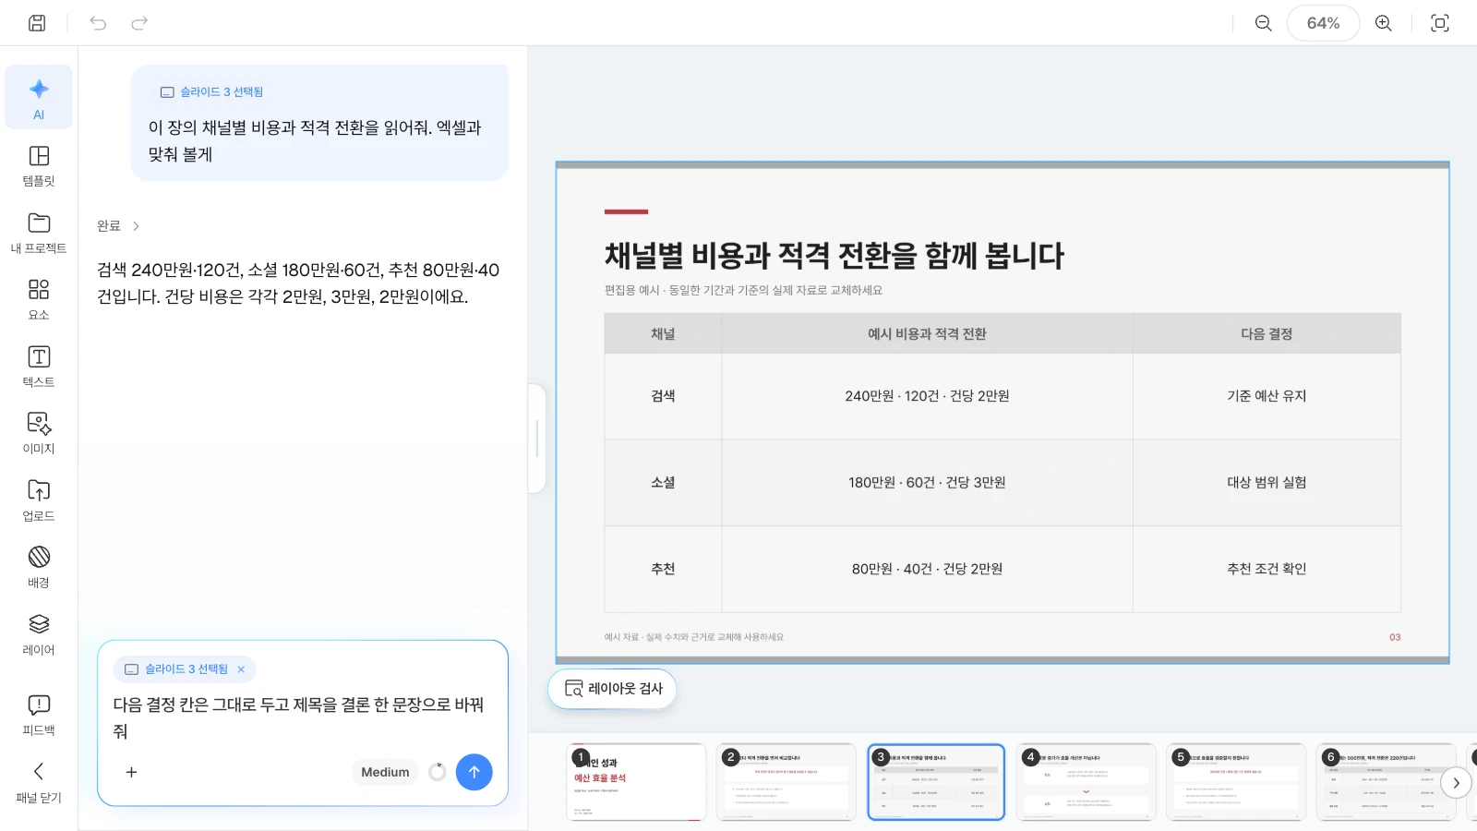
Task: Select slide 6 thumbnail
Action: pyautogui.click(x=1386, y=782)
